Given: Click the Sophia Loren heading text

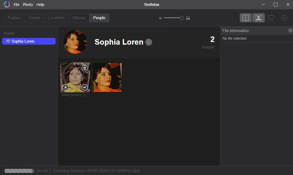Looking at the screenshot, I should pos(119,42).
